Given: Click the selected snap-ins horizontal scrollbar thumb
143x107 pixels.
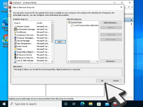Looking at the screenshot, I should pos(80,62).
